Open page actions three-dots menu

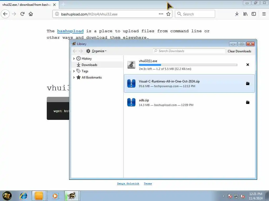click(x=161, y=14)
